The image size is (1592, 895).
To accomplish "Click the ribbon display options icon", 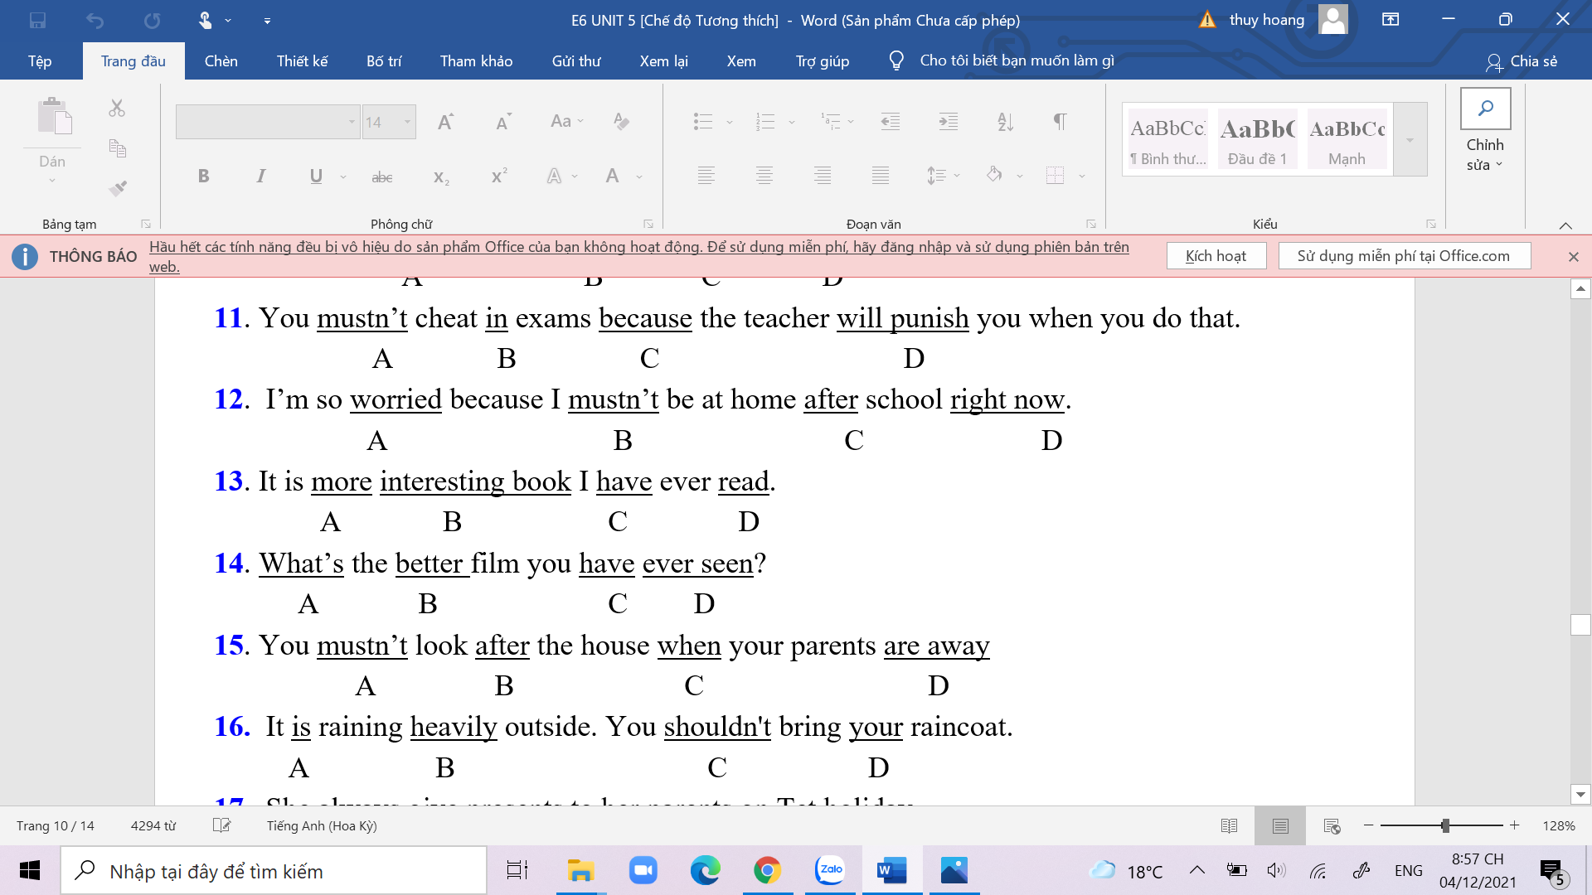I will (x=1391, y=20).
